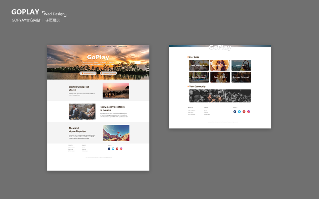This screenshot has width=319, height=199.
Task: Open Facebook icon in right page footer
Action: tap(235, 112)
